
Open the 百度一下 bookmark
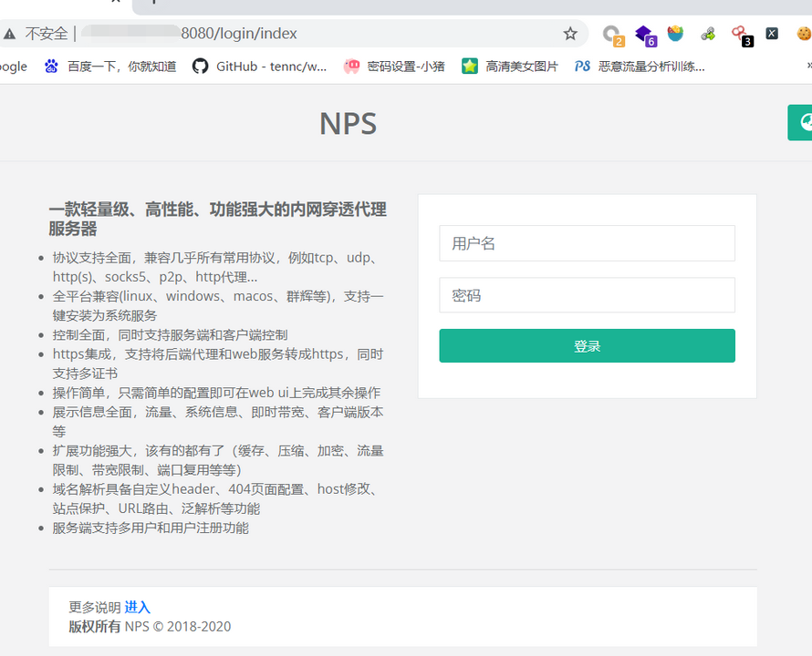(110, 67)
